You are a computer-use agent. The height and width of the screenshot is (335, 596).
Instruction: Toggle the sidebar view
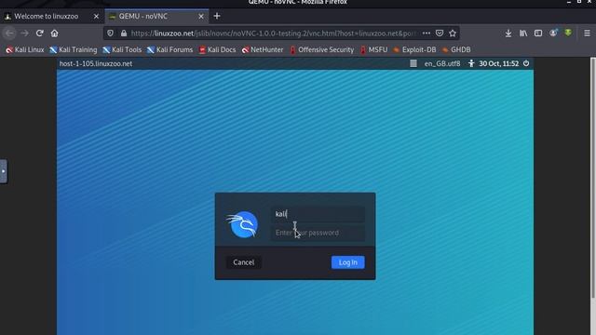pos(538,33)
